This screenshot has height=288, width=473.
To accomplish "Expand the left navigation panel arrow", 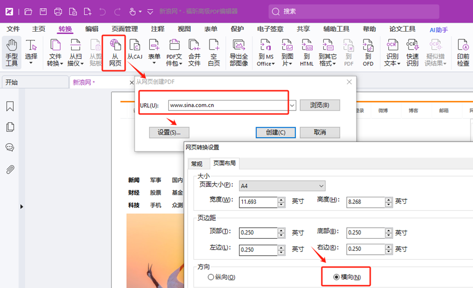I will tap(21, 207).
